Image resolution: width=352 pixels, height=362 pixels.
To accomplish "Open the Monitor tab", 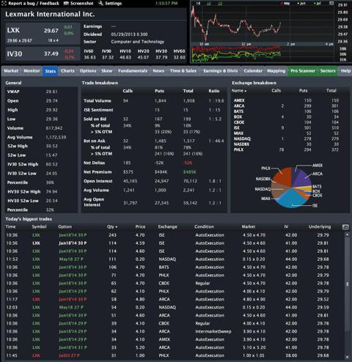I will (x=32, y=71).
